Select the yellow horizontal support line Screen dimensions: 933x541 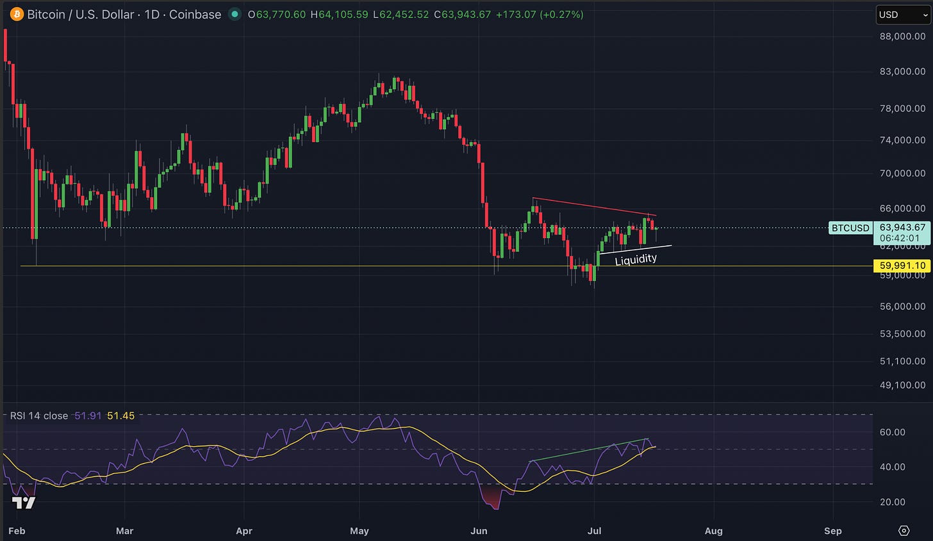446,266
